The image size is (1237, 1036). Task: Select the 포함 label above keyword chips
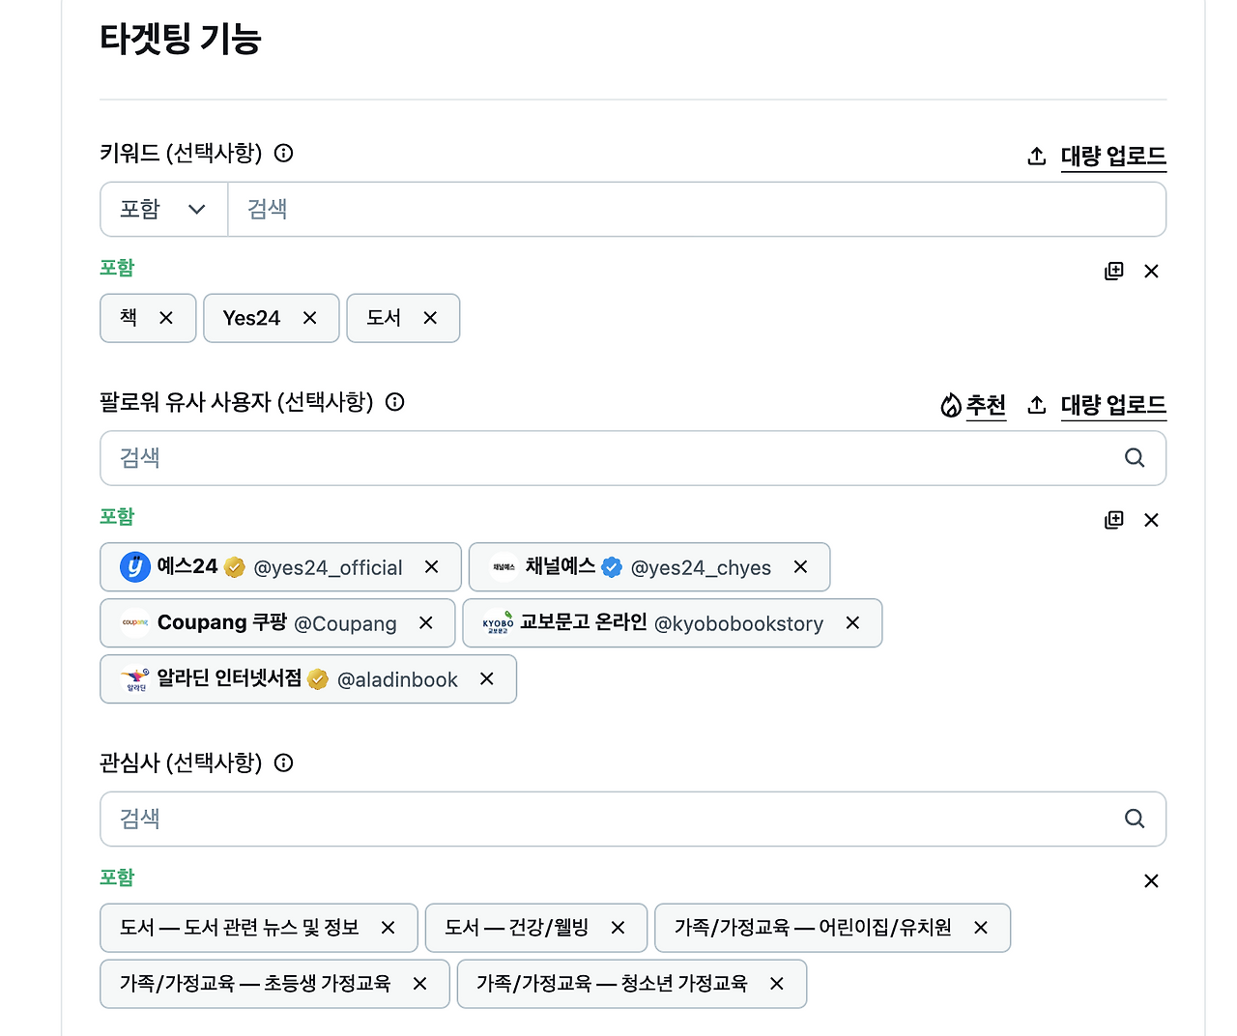point(117,268)
